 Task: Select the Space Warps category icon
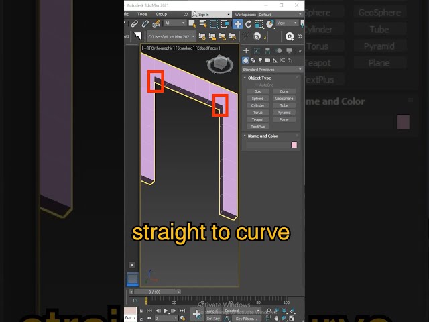coord(283,60)
